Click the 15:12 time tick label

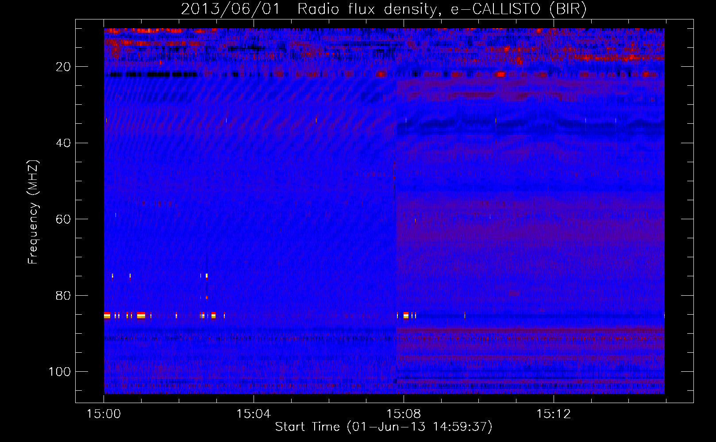[x=554, y=414]
